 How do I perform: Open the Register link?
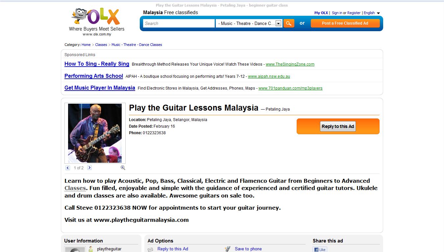pos(354,13)
